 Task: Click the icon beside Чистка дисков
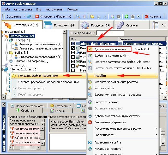(x=90, y=88)
